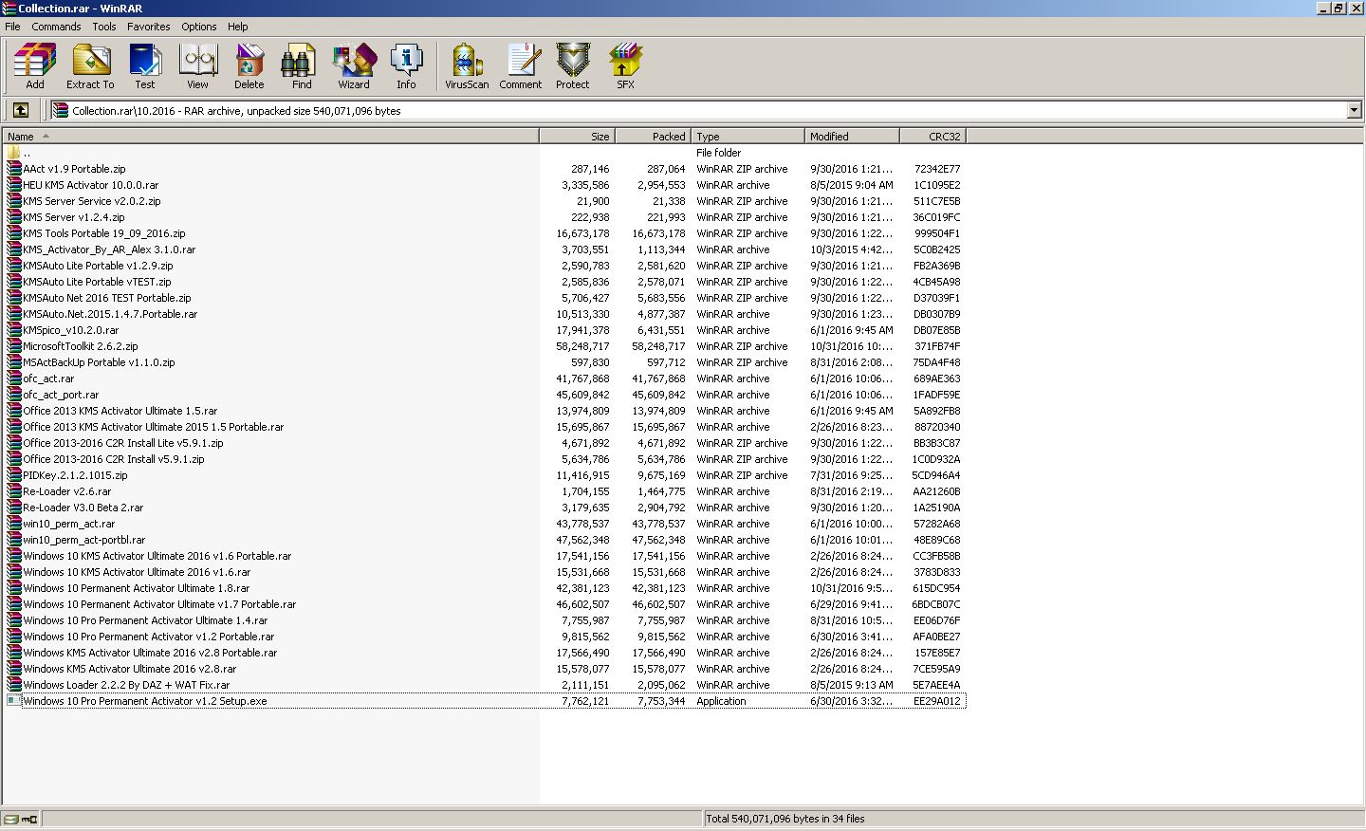This screenshot has height=831, width=1366.
Task: Open the address bar dropdown arrow
Action: 1354,110
